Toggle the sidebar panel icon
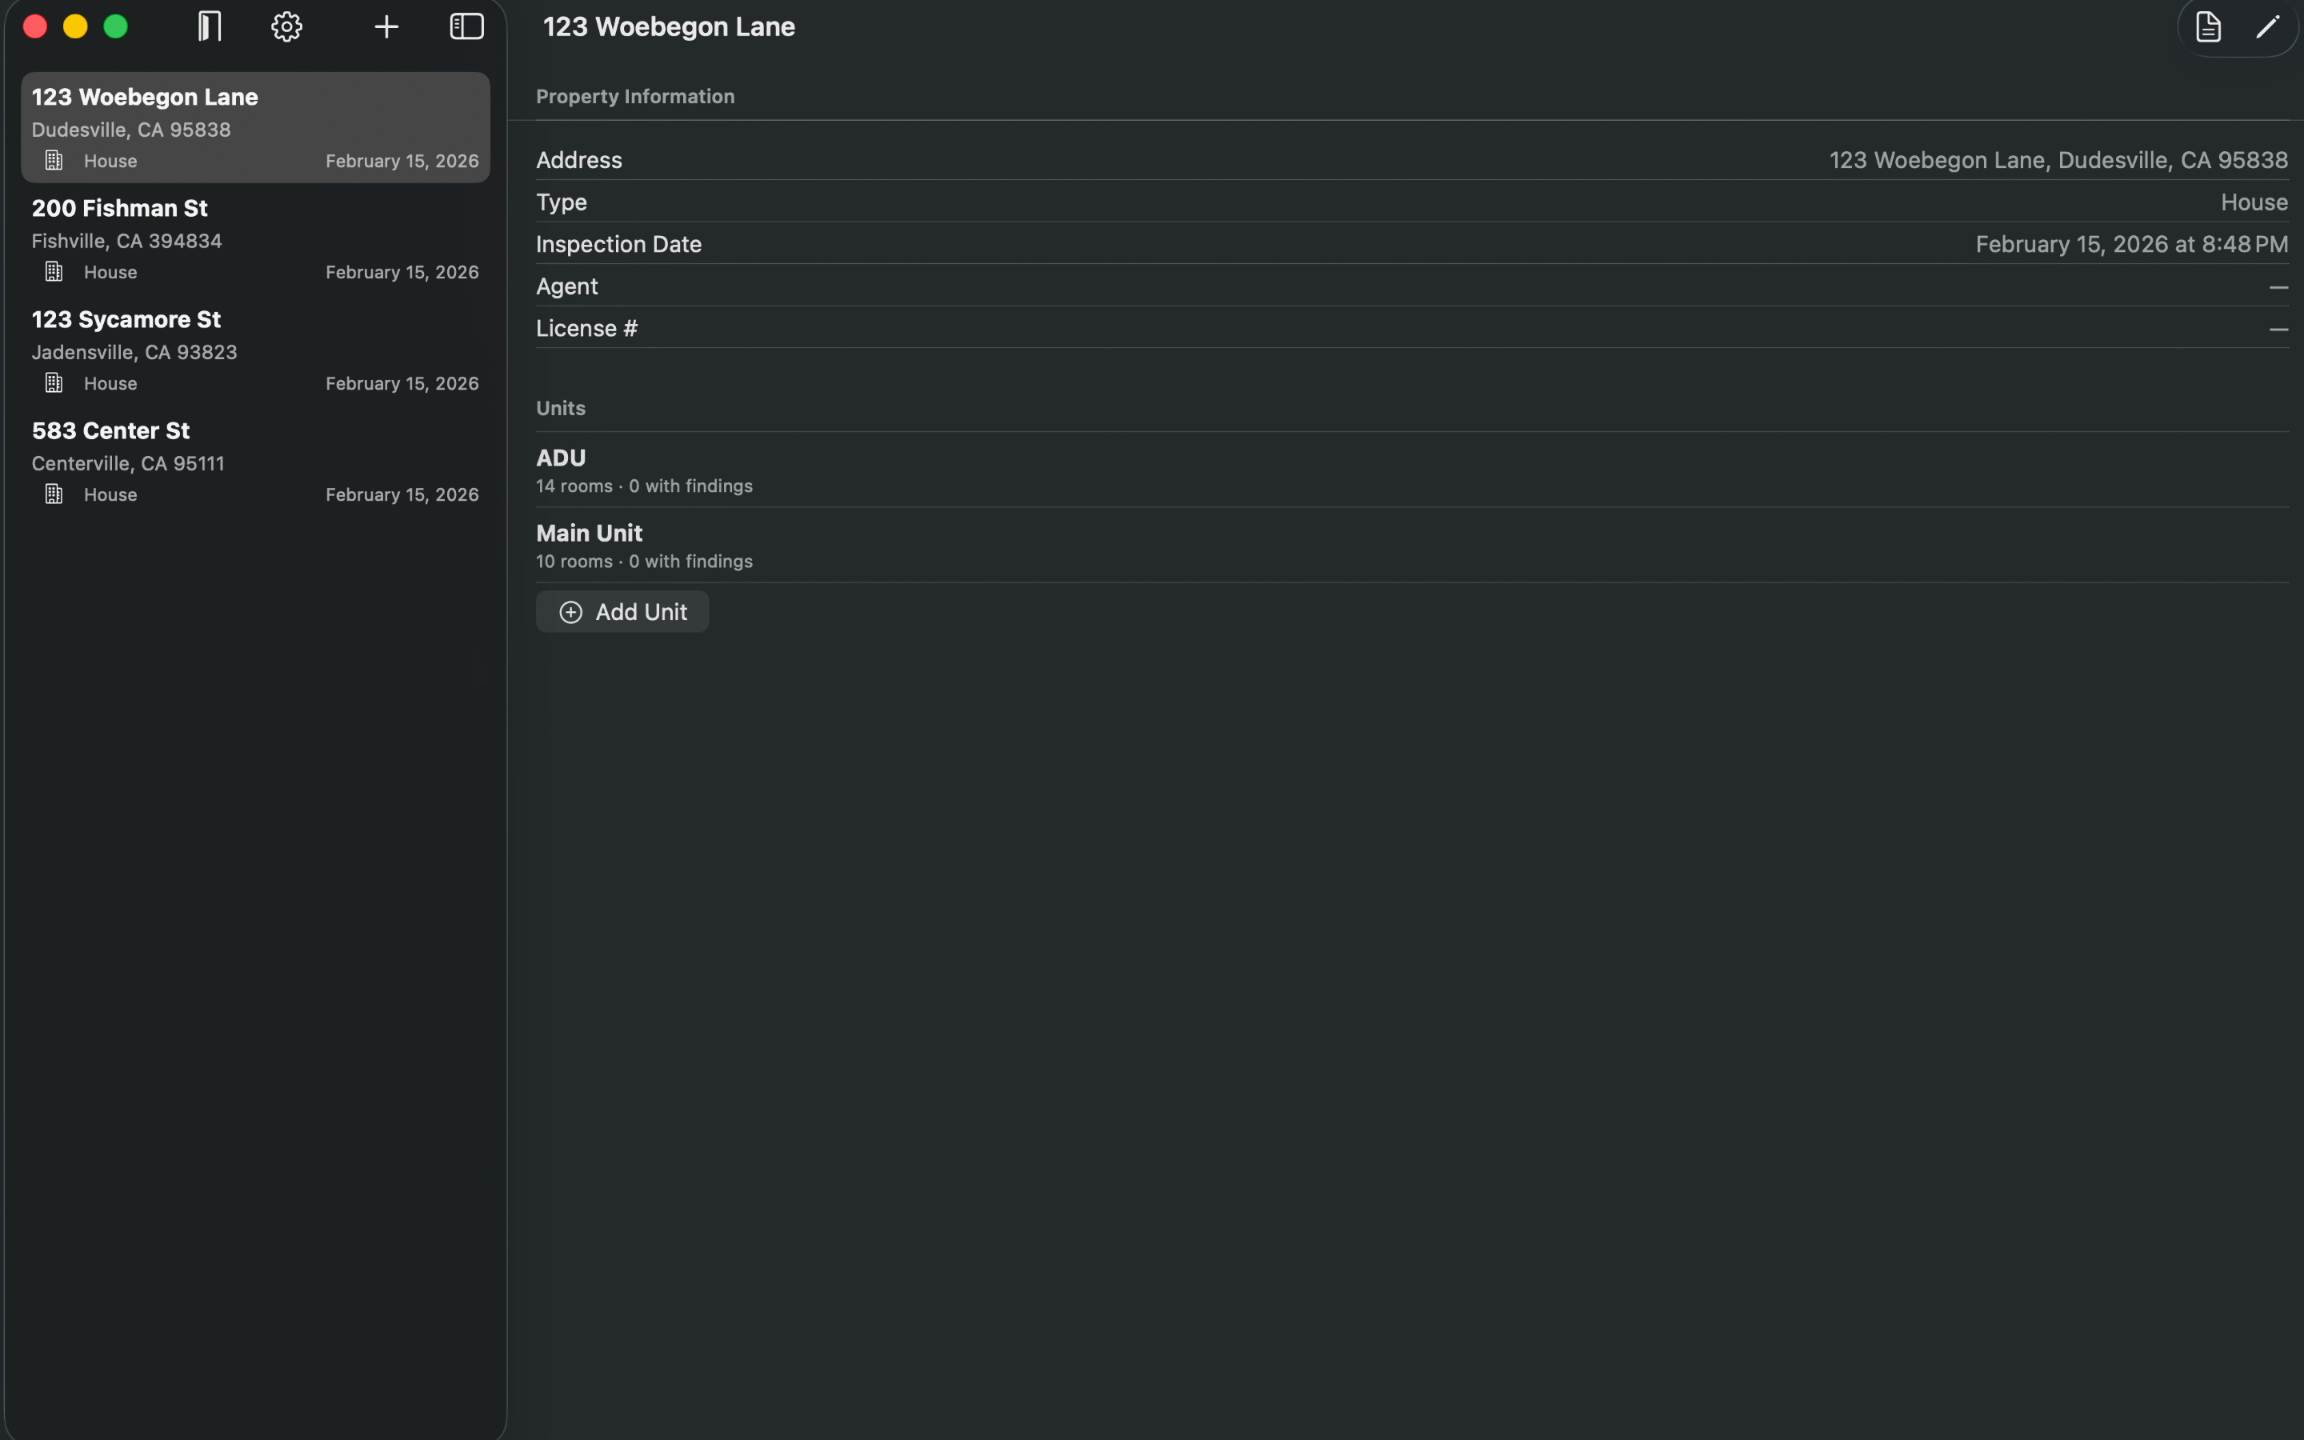2304x1440 pixels. click(466, 26)
